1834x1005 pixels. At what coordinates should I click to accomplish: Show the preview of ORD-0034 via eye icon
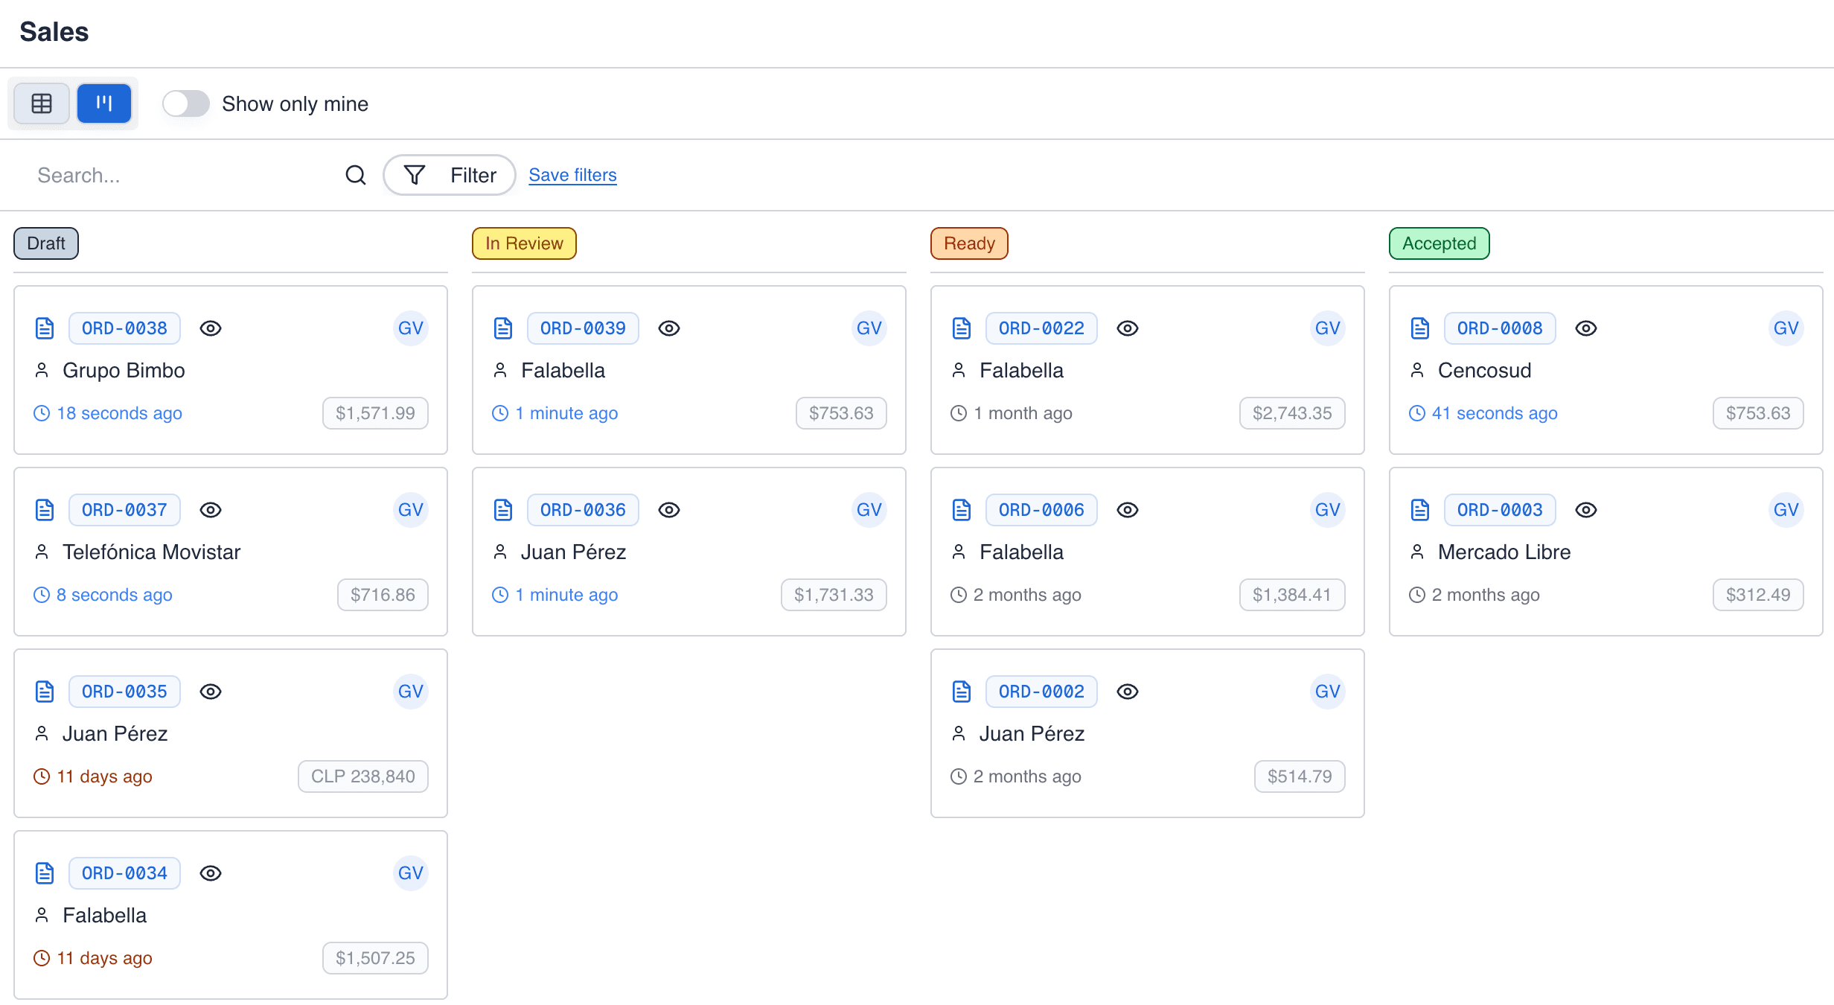coord(211,872)
